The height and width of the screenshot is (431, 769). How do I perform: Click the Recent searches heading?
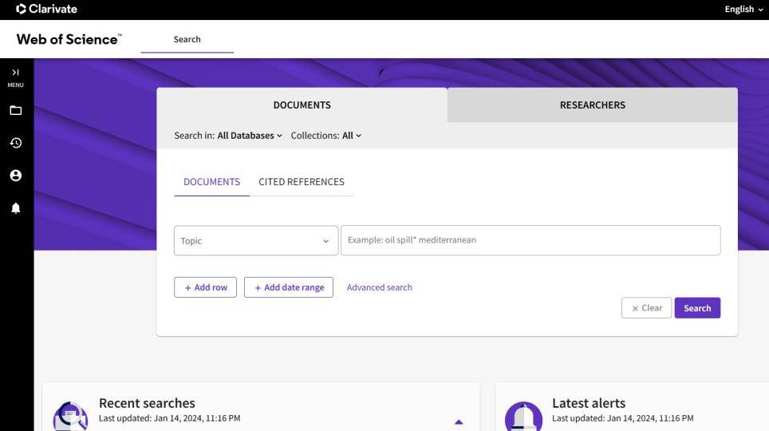[x=147, y=403]
